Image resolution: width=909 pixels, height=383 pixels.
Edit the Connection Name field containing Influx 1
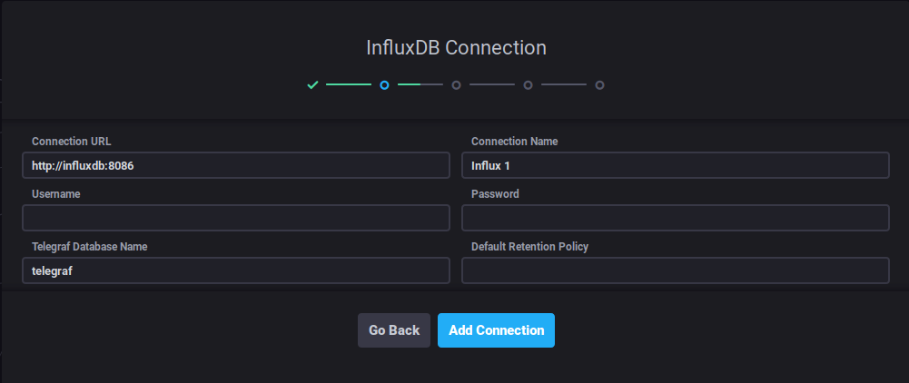(x=676, y=165)
